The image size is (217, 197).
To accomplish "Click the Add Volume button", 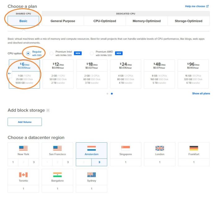I will (x=24, y=122).
